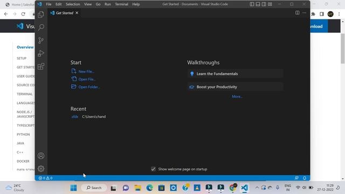Split the editor to the right
Screen dimensions: 345x194
[x=297, y=13]
